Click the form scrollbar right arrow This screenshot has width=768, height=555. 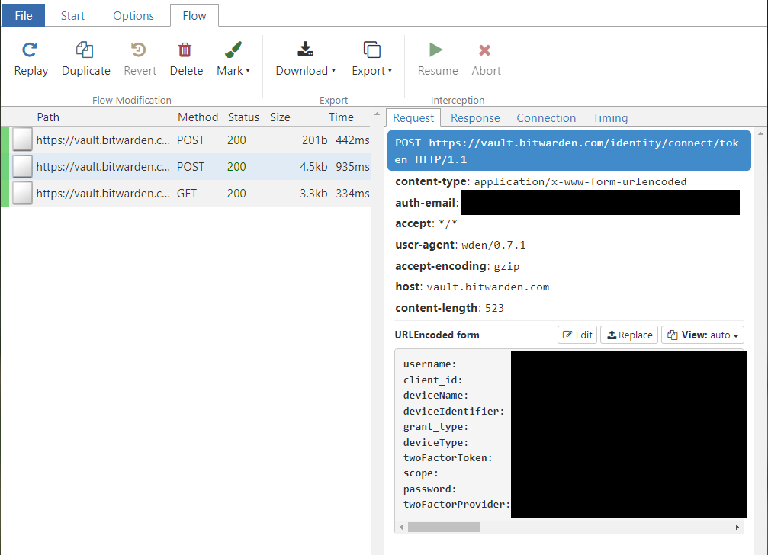pyautogui.click(x=737, y=527)
